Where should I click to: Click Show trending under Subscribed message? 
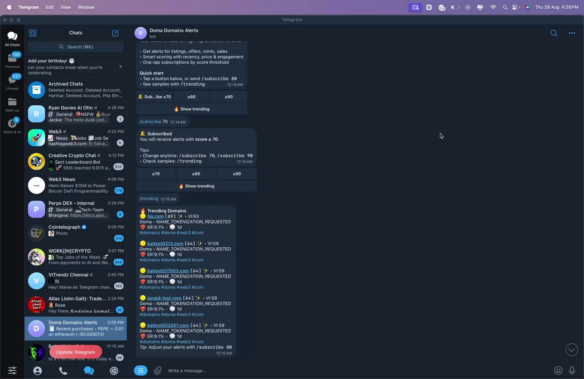pos(196,186)
